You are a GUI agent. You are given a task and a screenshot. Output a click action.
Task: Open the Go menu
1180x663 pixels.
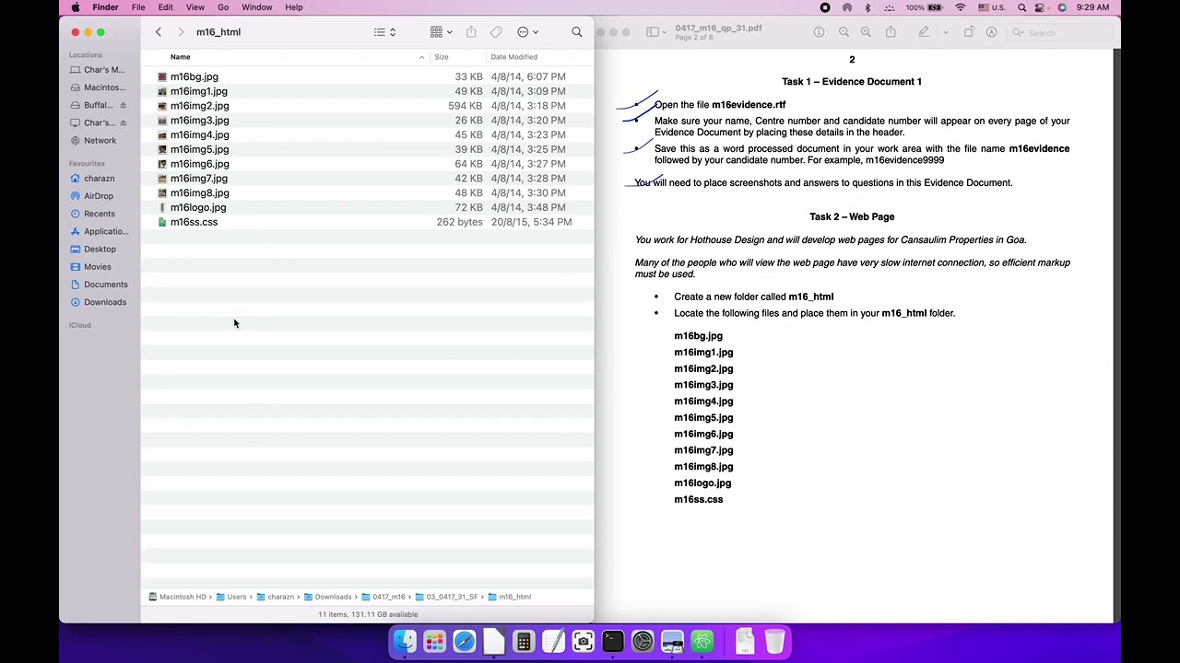[223, 7]
